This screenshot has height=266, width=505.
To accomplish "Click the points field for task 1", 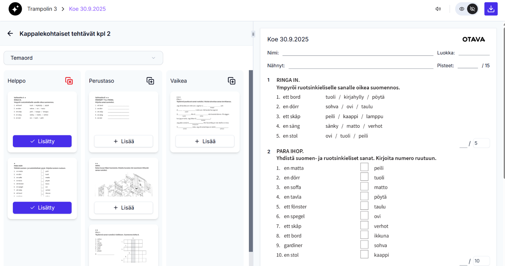I will pyautogui.click(x=481, y=143).
